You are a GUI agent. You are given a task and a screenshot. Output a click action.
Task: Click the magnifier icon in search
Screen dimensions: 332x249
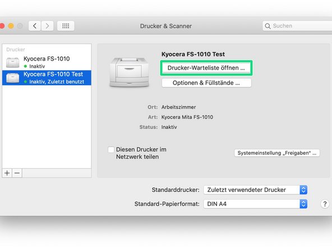268,26
